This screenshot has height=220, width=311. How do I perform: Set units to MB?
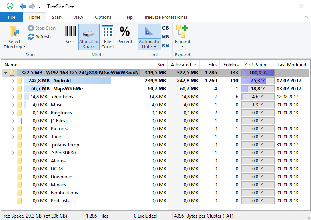click(x=165, y=37)
